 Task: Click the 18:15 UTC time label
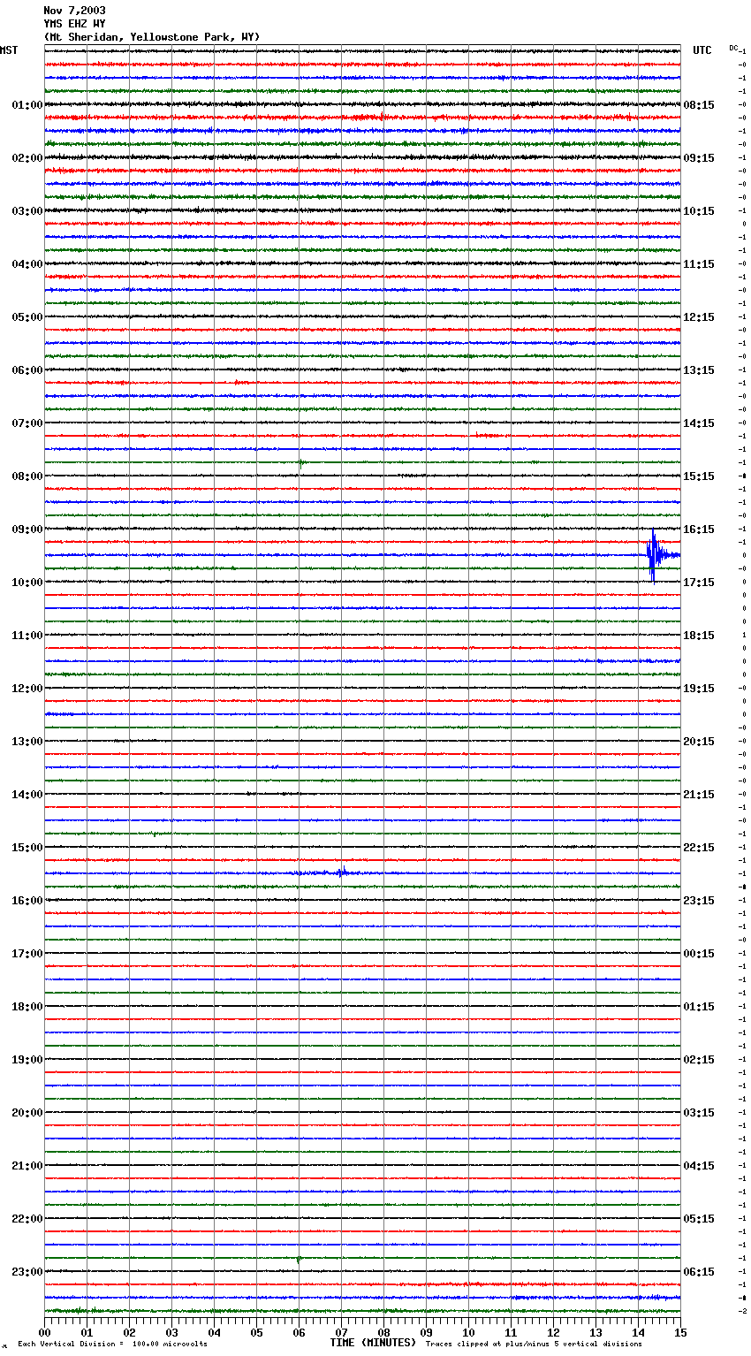click(x=699, y=636)
